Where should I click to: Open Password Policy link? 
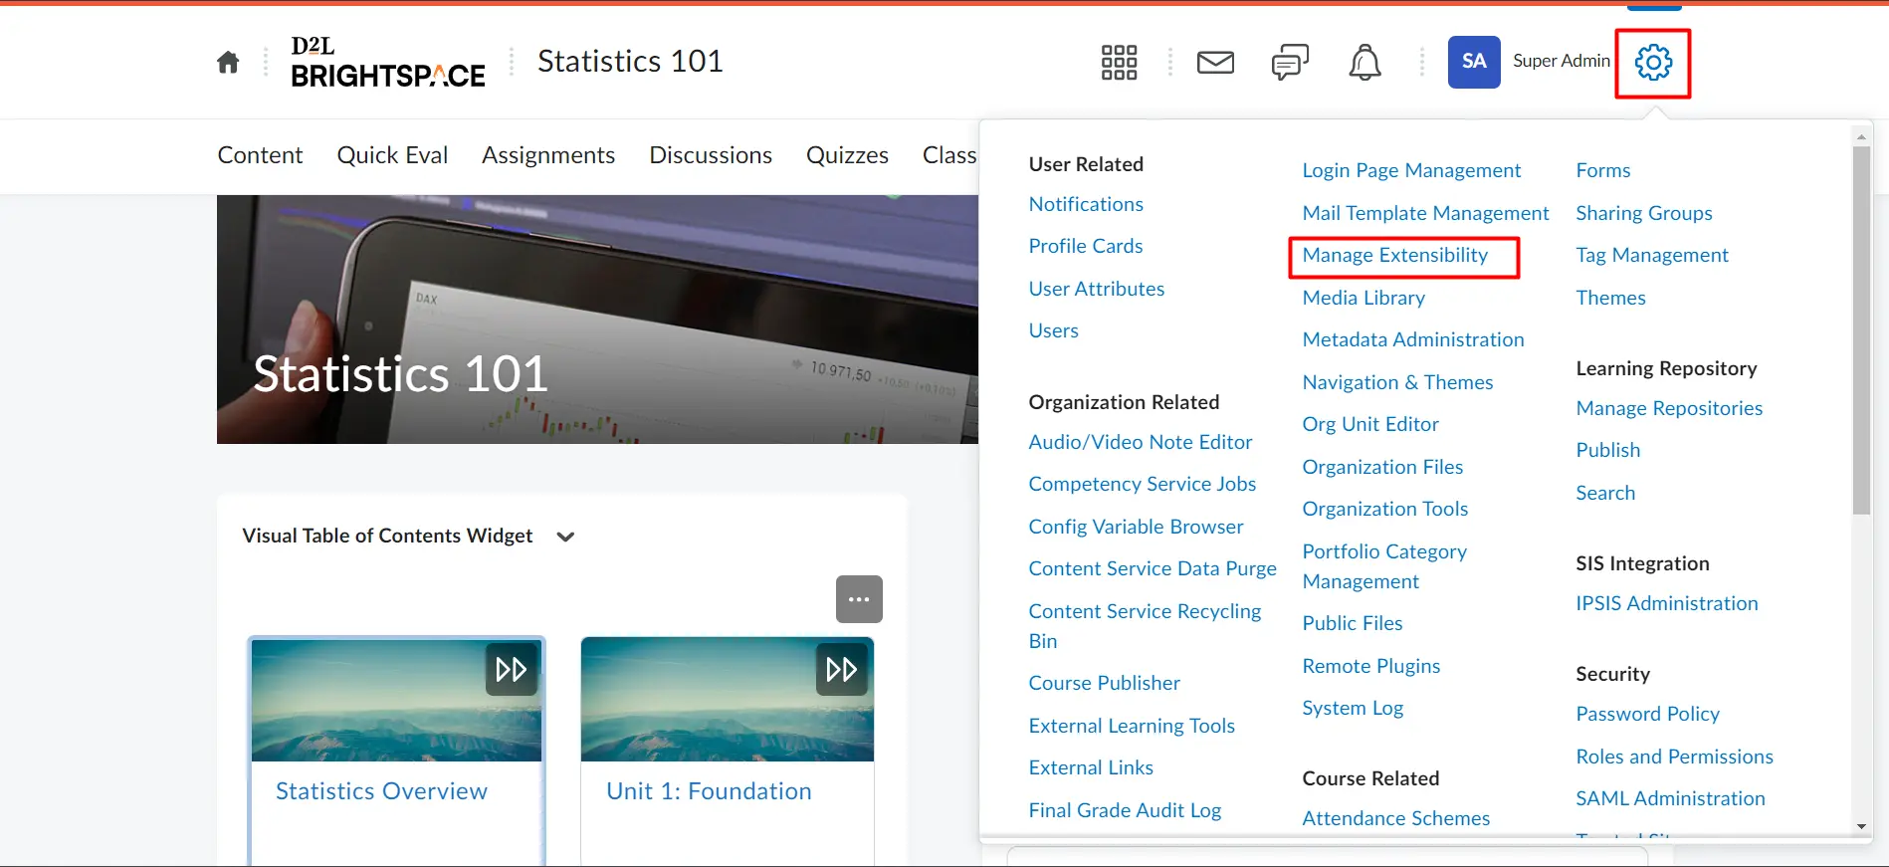pyautogui.click(x=1647, y=714)
